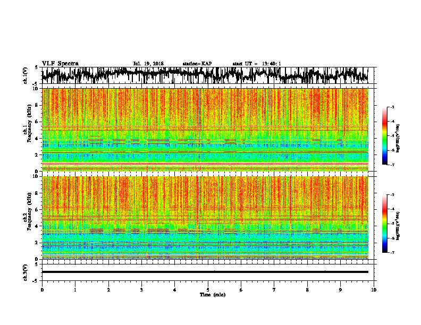Click the ch.2 colorbar PSD unit label
421x325 pixels.
398,225
